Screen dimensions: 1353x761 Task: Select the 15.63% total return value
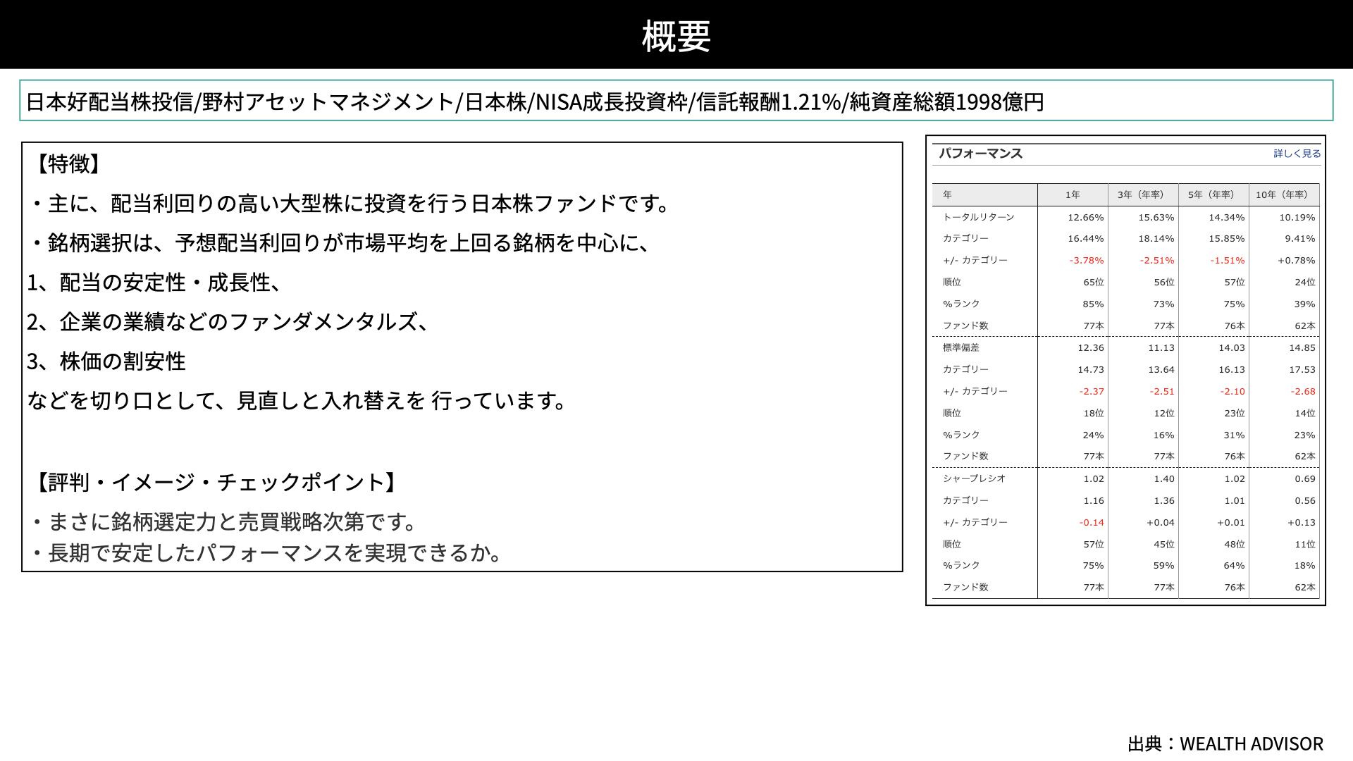pos(1156,218)
